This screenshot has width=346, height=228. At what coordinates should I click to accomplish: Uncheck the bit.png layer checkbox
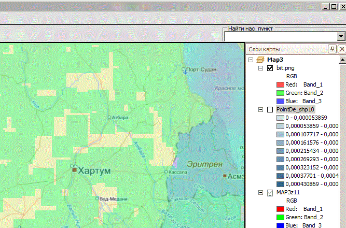point(270,68)
